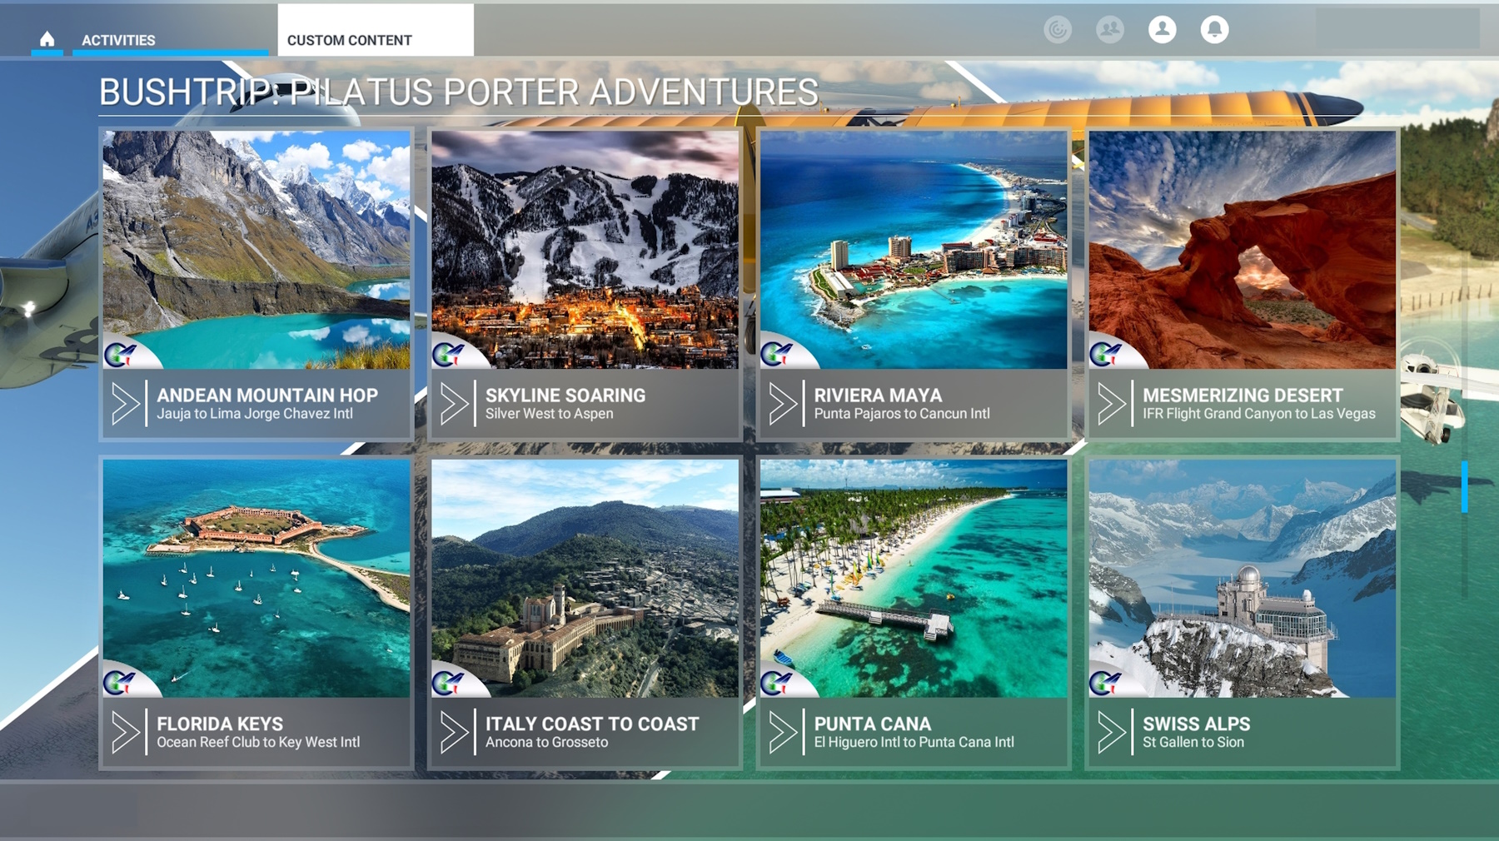Open the notifications bell icon
The width and height of the screenshot is (1499, 841).
tap(1214, 30)
